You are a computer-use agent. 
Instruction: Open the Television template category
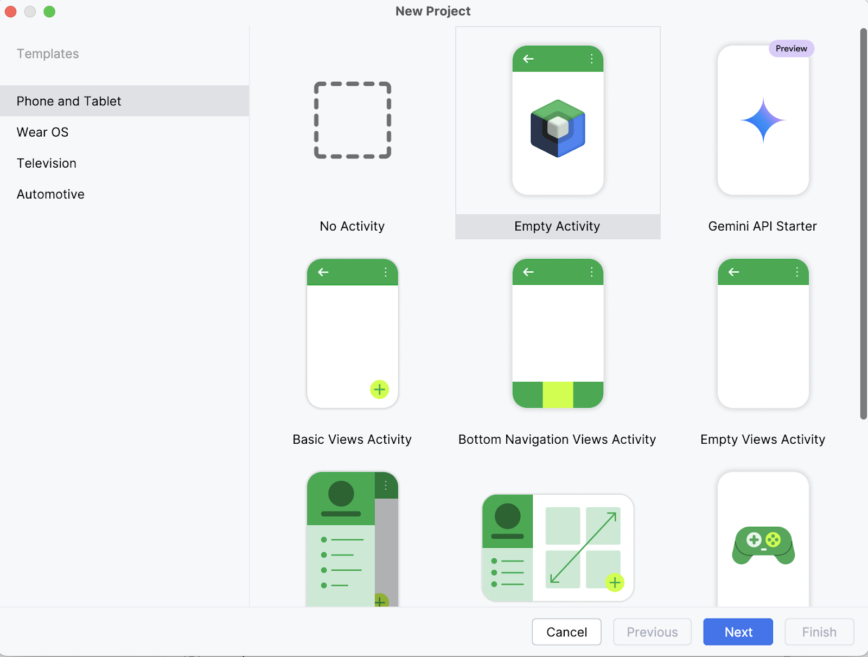coord(46,163)
